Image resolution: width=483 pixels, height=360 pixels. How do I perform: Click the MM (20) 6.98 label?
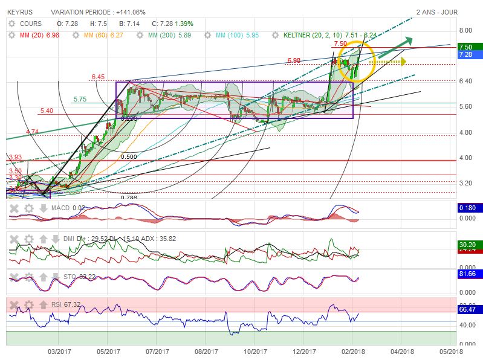coord(39,35)
